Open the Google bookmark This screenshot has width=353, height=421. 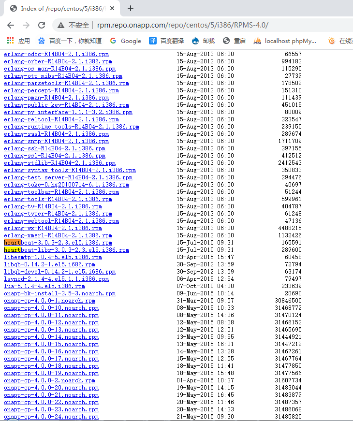point(125,41)
